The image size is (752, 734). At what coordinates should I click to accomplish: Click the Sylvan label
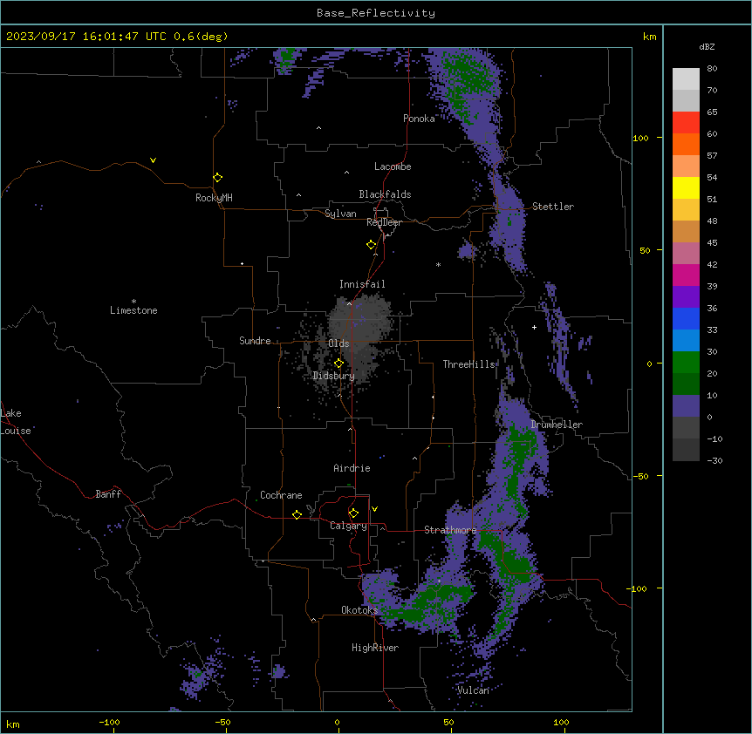(x=340, y=214)
